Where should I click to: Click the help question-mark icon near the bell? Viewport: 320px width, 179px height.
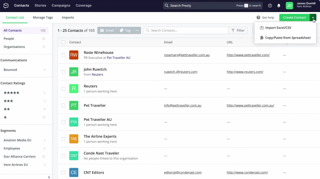click(x=270, y=5)
